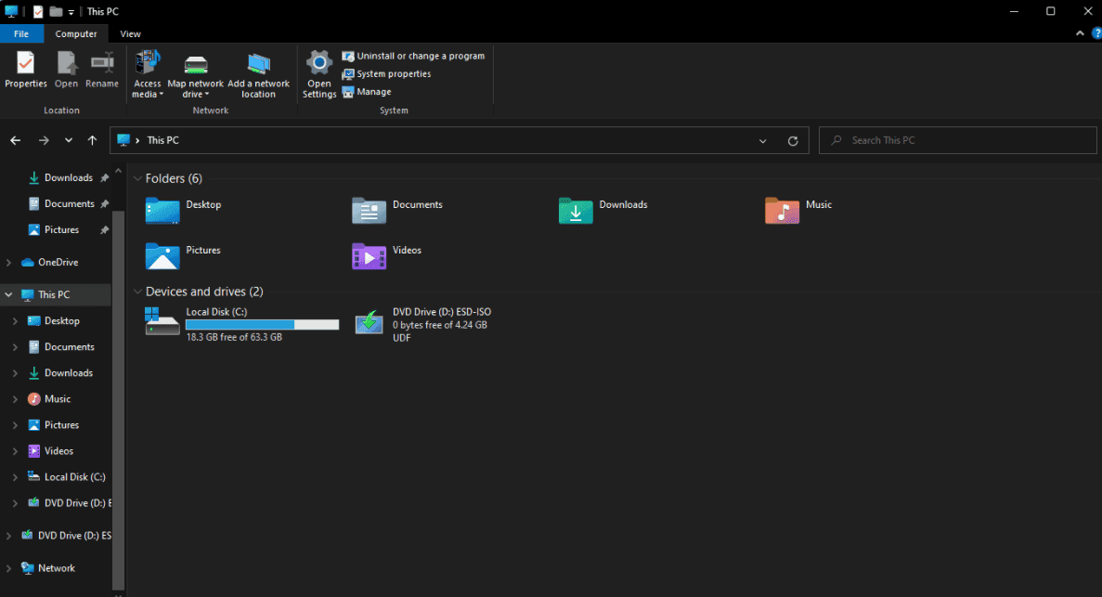The height and width of the screenshot is (597, 1102).
Task: Open the Map network drive option
Action: click(x=195, y=74)
